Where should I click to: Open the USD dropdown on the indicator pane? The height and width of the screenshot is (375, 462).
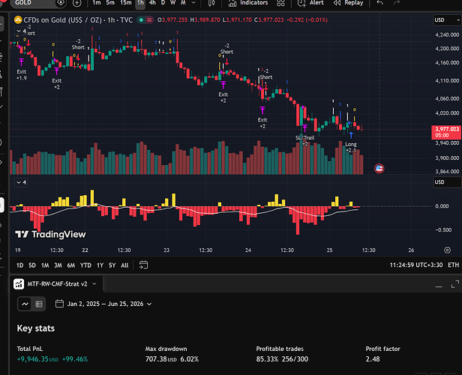447,182
